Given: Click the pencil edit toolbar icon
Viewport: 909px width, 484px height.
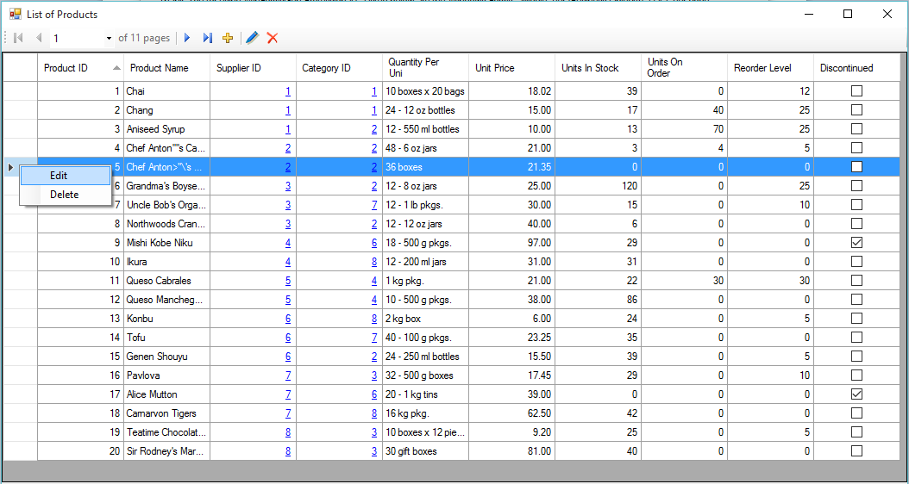Looking at the screenshot, I should [252, 38].
